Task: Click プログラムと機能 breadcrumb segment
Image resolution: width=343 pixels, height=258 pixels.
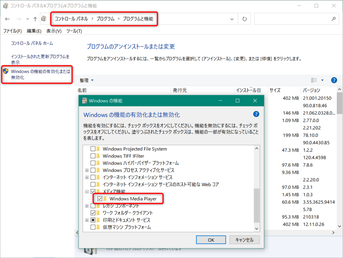Action: (138, 19)
